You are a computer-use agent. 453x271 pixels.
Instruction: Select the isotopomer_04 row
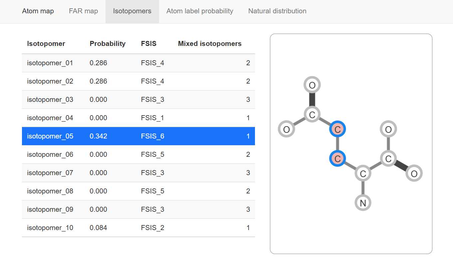pyautogui.click(x=138, y=118)
